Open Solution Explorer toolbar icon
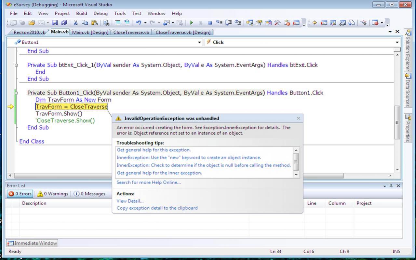This screenshot has height=260, width=416. point(249,23)
